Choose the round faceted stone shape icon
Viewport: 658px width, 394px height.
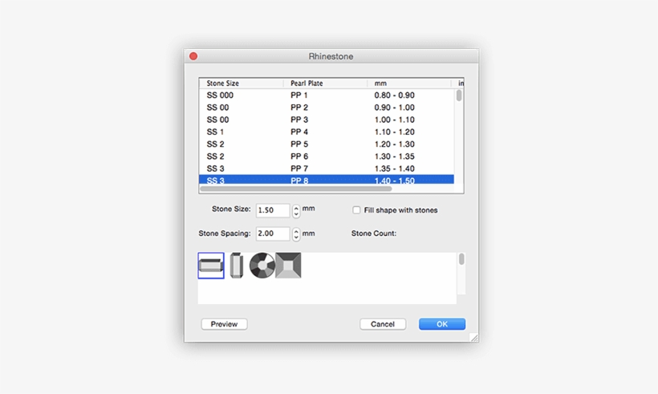point(262,266)
